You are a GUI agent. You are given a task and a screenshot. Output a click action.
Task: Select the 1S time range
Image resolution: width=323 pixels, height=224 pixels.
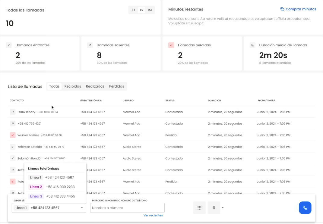[141, 10]
